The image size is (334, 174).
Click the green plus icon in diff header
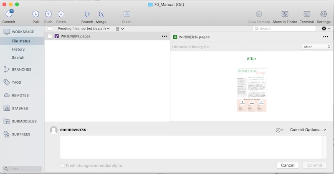click(x=175, y=37)
